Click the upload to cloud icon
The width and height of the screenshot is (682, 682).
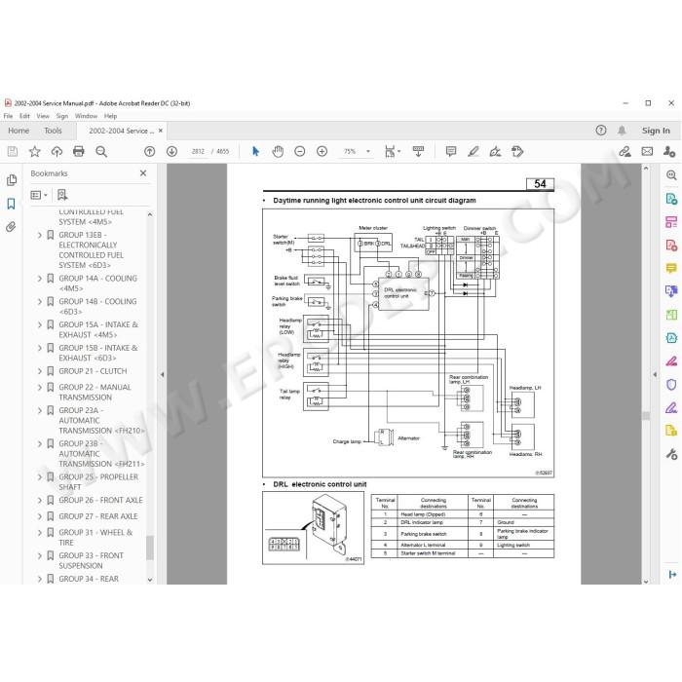click(x=57, y=151)
